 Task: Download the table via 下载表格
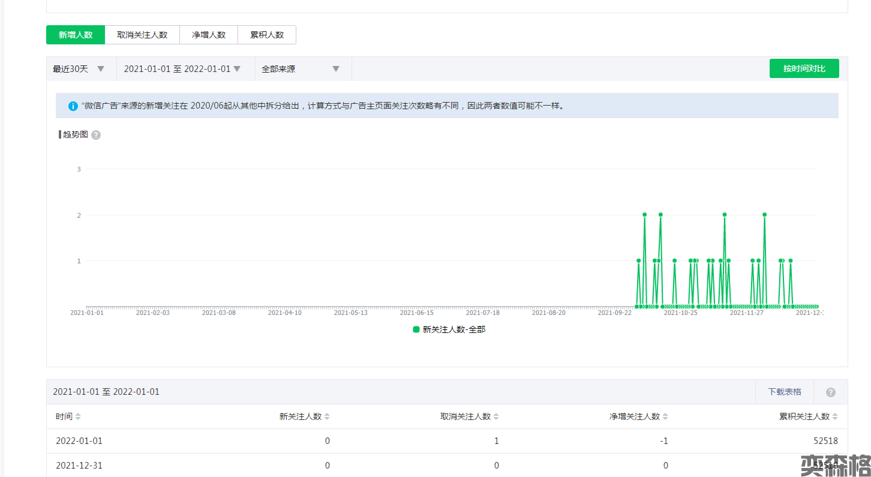[784, 392]
